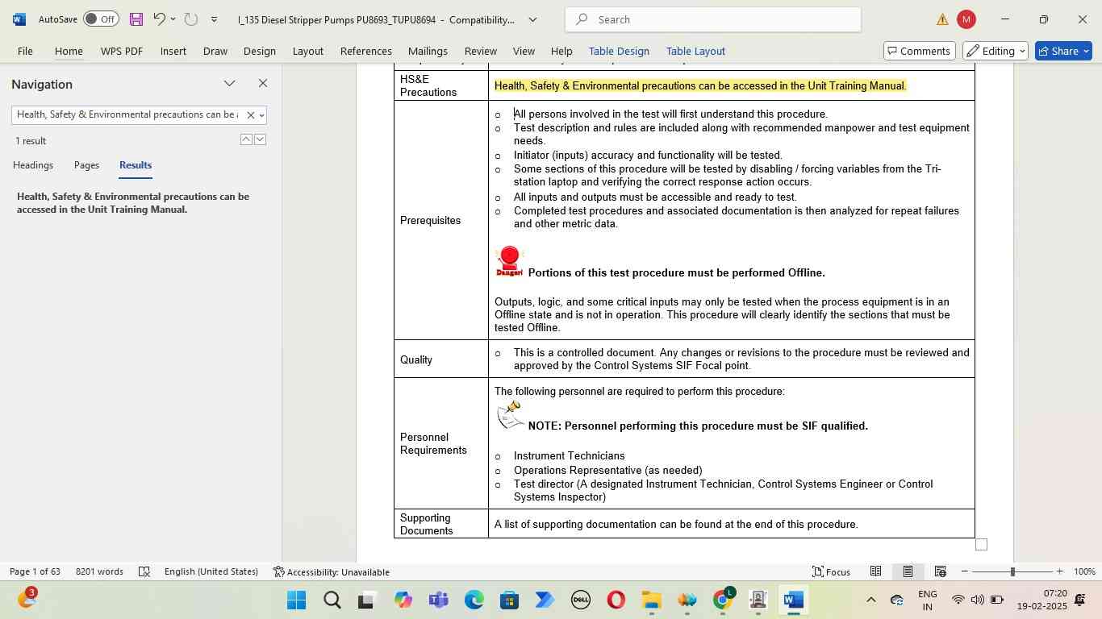Click the 100% zoom level
Screen dimensions: 1102x619
(x=1084, y=571)
